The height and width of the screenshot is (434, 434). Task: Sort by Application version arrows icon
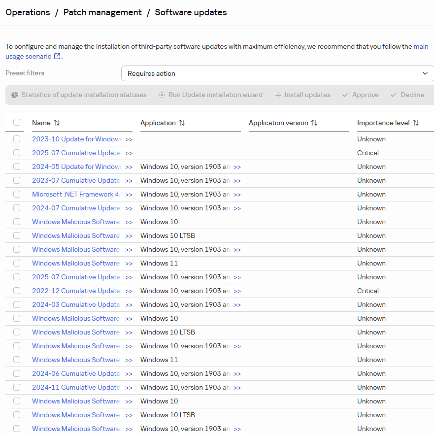pos(314,123)
